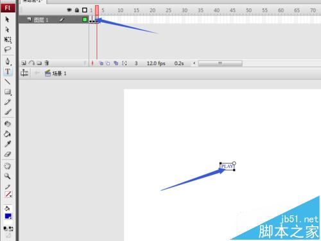This screenshot has width=321, height=241.
Task: Open the blue fill color swatch
Action: coord(8,216)
